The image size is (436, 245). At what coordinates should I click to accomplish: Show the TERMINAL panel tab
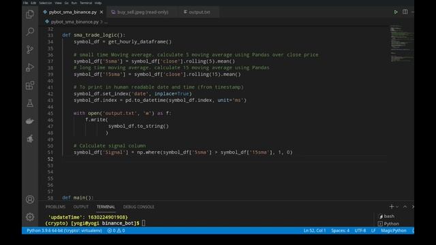[106, 207]
